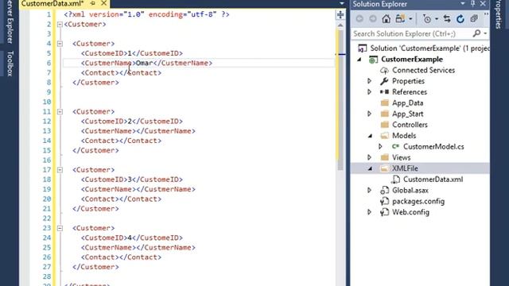Close the CustomerData.xml tab

[104, 3]
